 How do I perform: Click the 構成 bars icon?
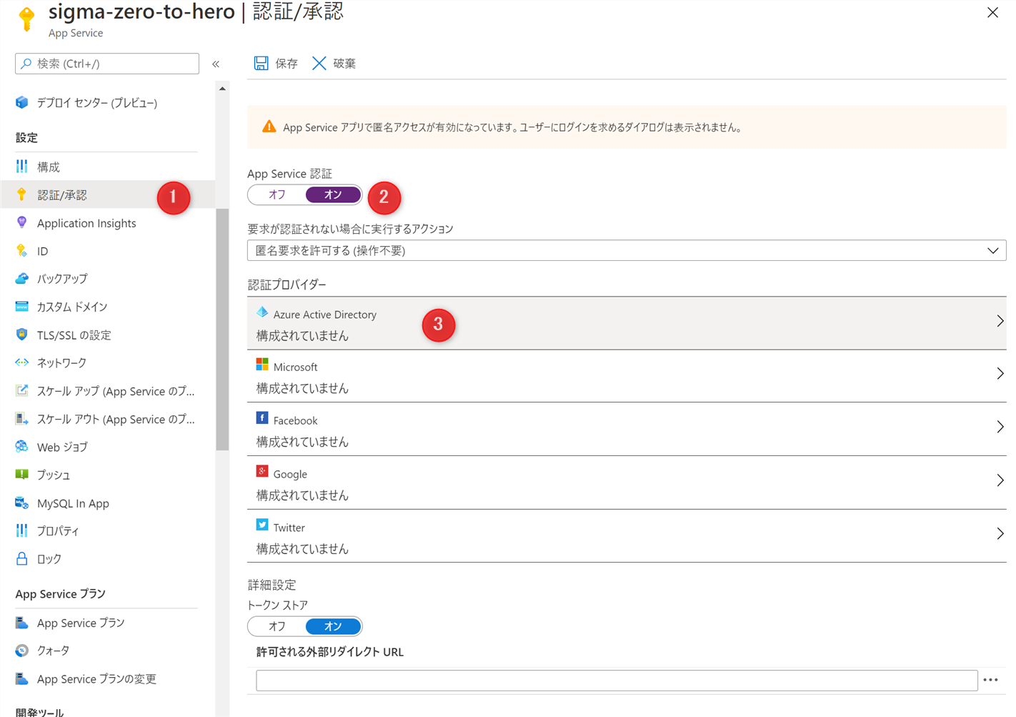tap(22, 167)
